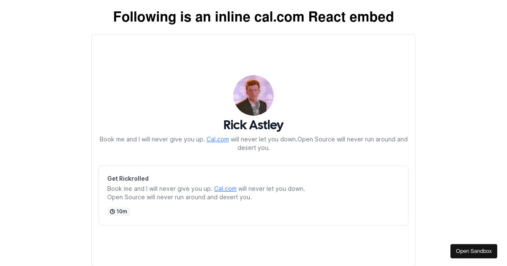
Task: Open the embedded booking event for details
Action: [x=253, y=195]
